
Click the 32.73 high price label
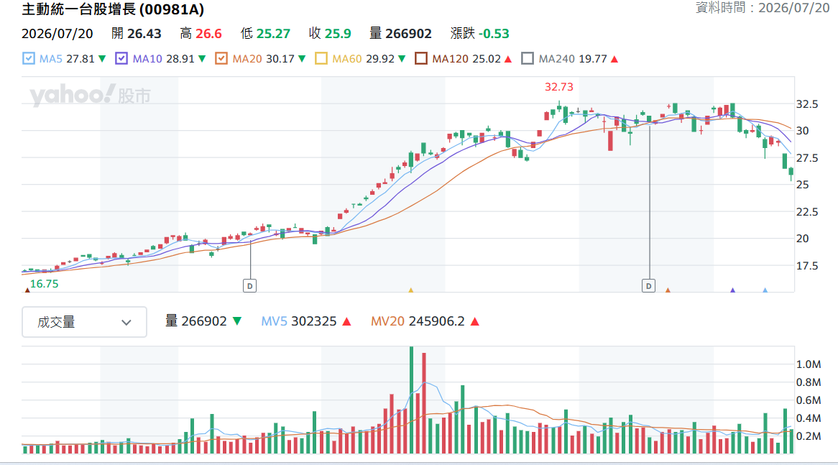pos(559,86)
